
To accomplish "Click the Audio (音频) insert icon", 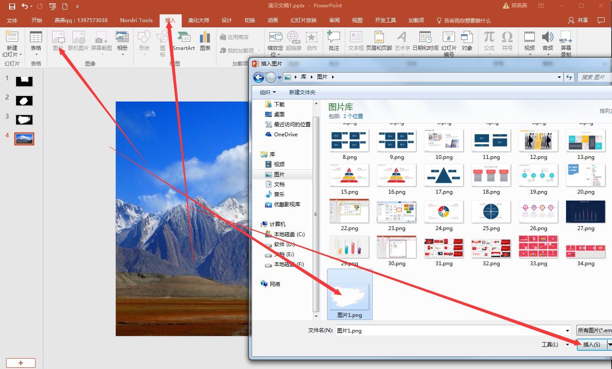I will pyautogui.click(x=548, y=40).
